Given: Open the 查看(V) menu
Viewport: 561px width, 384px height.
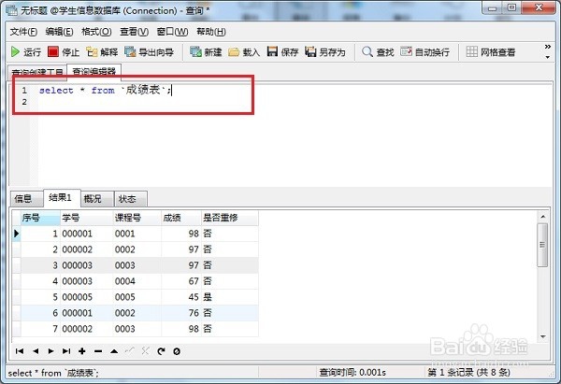Looking at the screenshot, I should click(134, 32).
